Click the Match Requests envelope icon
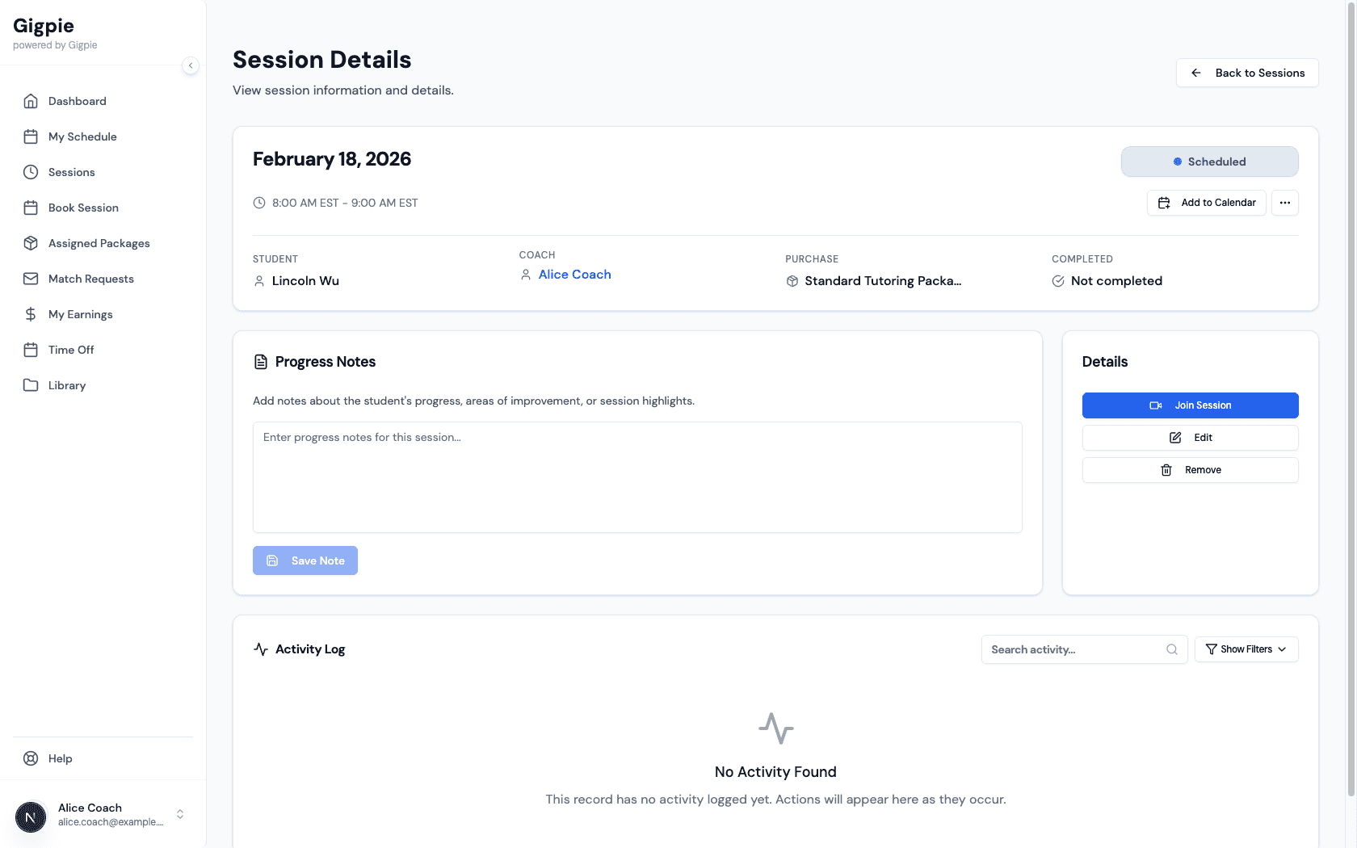This screenshot has height=848, width=1357. pyautogui.click(x=31, y=279)
